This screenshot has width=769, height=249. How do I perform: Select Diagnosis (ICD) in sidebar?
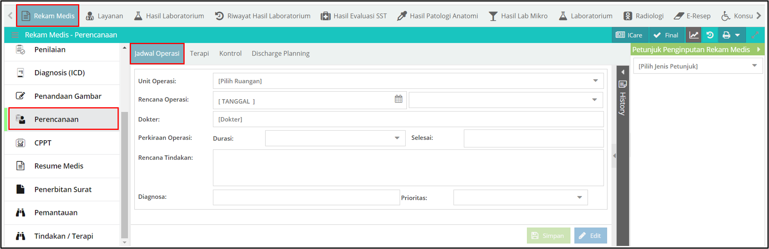tap(62, 73)
